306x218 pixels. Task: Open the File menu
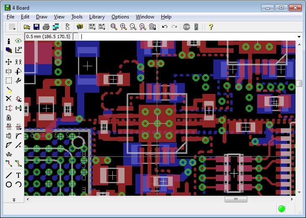coord(10,17)
